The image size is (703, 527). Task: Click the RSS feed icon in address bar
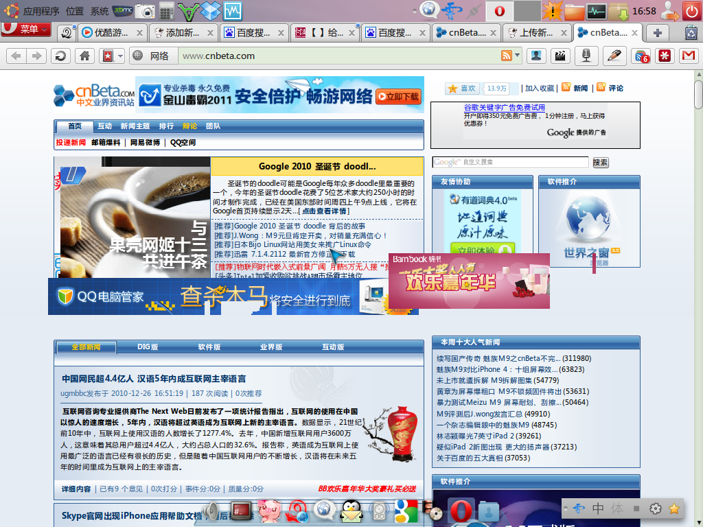tap(506, 56)
